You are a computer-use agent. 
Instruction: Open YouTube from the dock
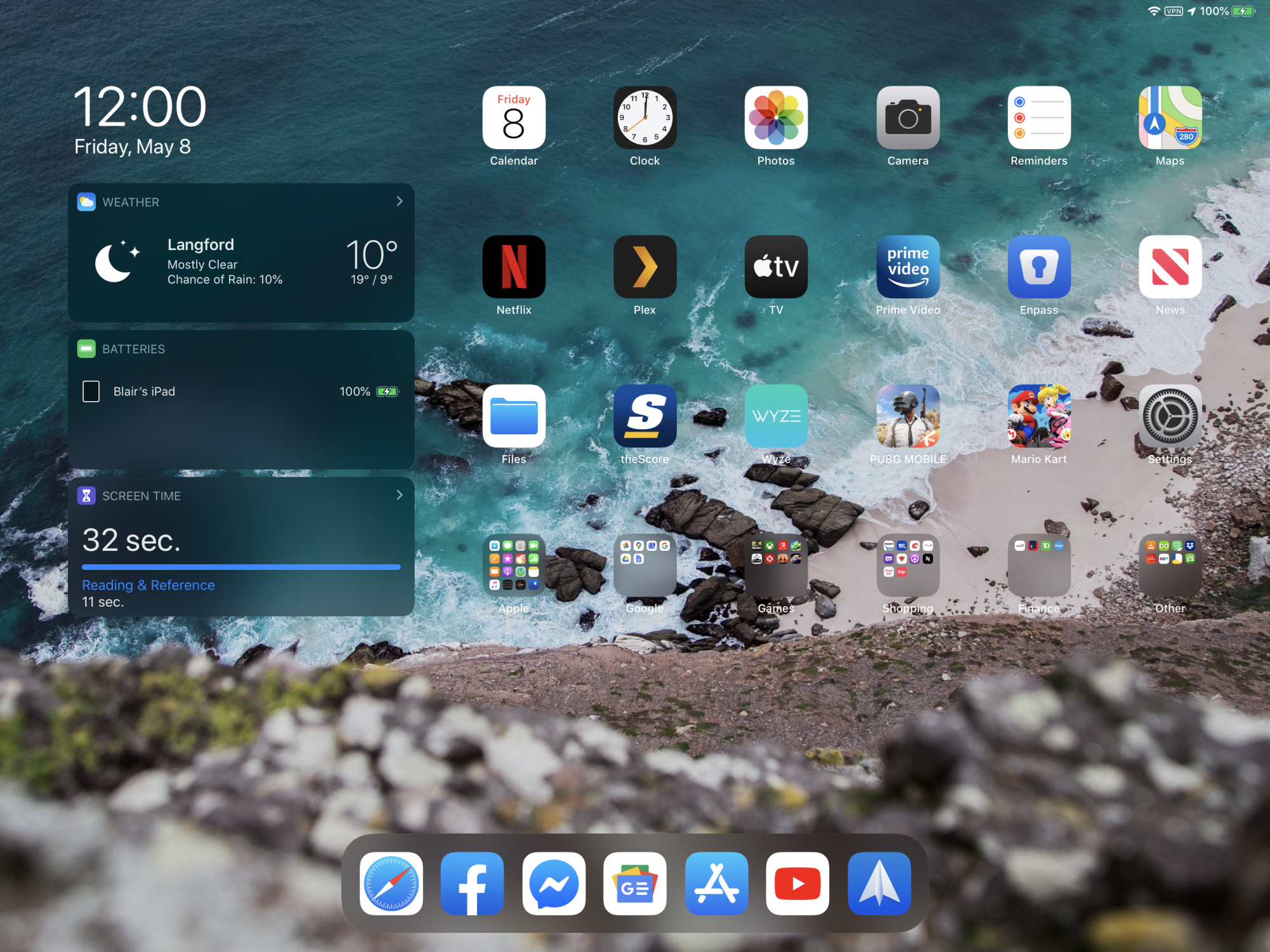pos(798,883)
